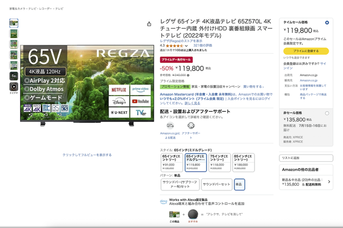Click the yellow プライムに登録する button
This screenshot has width=343, height=228.
pyautogui.click(x=306, y=51)
